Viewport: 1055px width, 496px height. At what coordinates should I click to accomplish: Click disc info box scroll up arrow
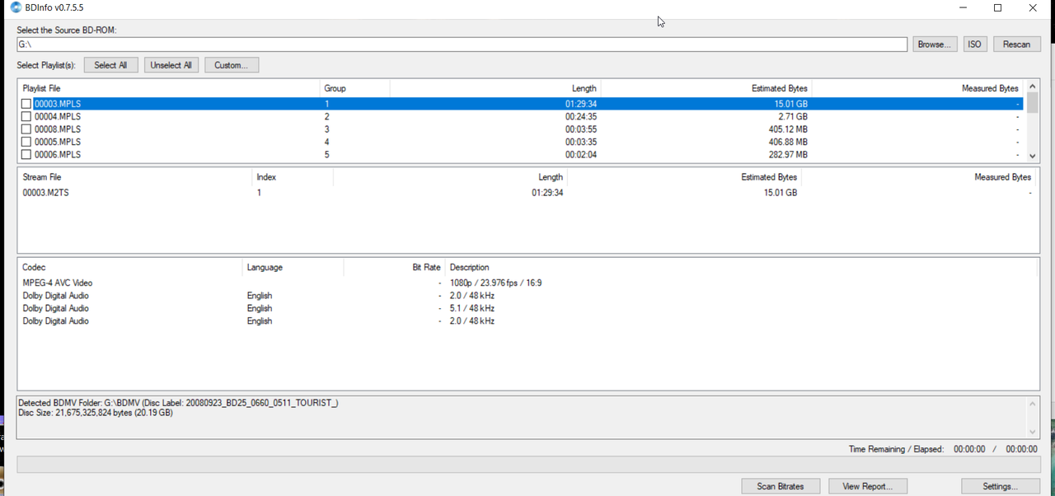[1033, 404]
